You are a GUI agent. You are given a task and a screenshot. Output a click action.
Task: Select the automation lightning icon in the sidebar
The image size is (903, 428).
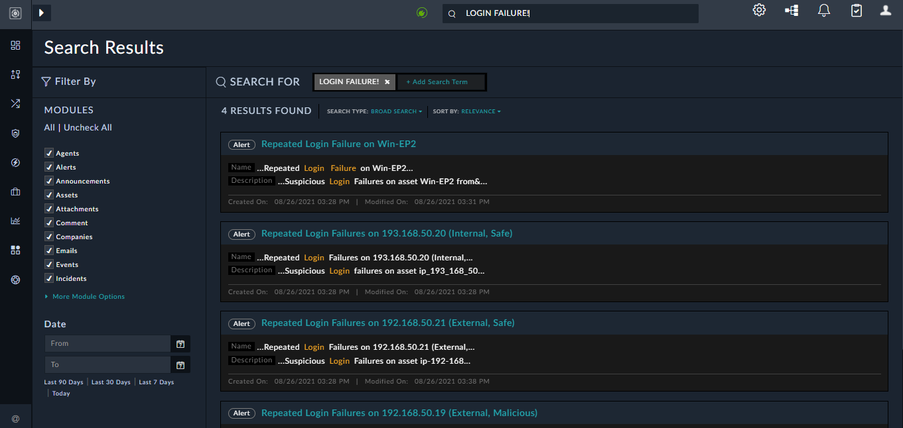[x=15, y=162]
